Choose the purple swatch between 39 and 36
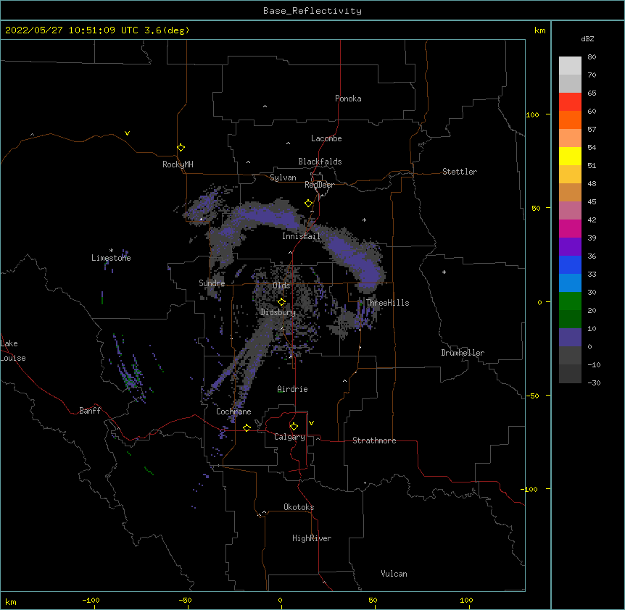Viewport: 625px width, 610px height. click(x=570, y=247)
